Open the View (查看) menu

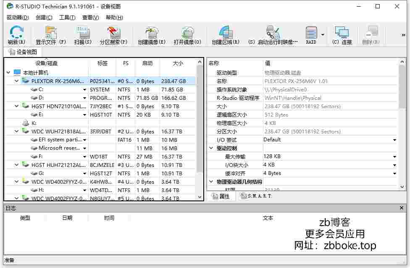point(90,18)
